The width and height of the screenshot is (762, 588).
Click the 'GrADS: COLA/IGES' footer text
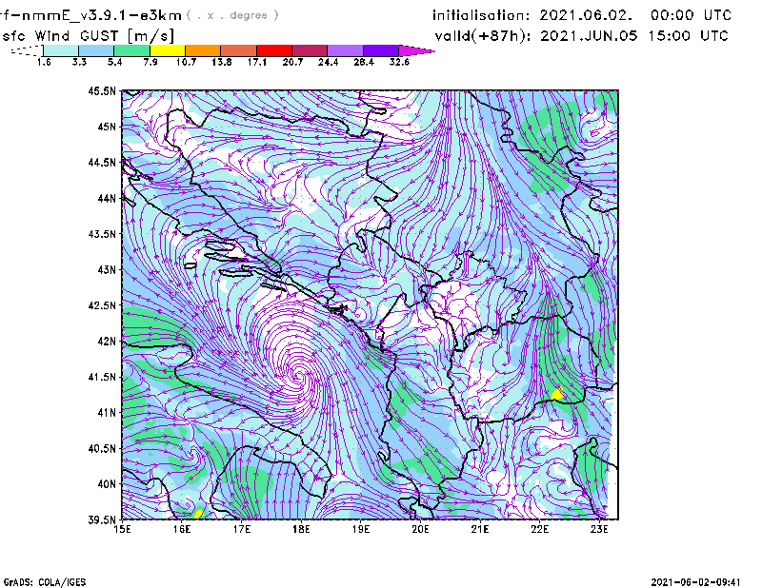pos(44,582)
